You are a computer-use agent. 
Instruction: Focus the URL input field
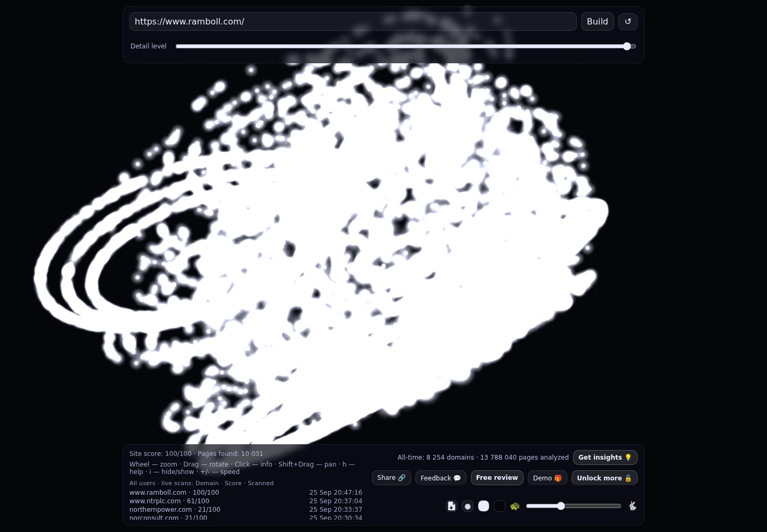click(353, 22)
